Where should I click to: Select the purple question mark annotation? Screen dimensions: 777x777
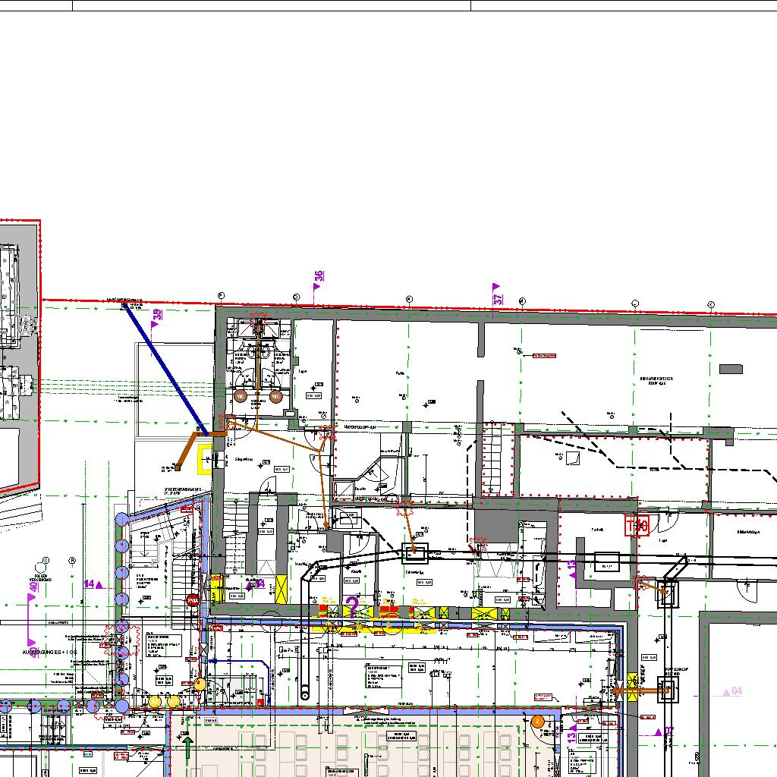352,606
